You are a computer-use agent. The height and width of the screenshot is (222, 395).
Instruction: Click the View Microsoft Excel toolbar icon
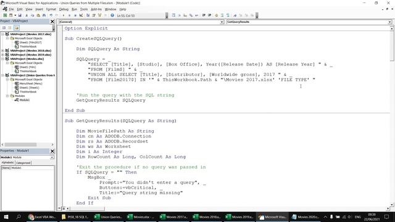5,15
